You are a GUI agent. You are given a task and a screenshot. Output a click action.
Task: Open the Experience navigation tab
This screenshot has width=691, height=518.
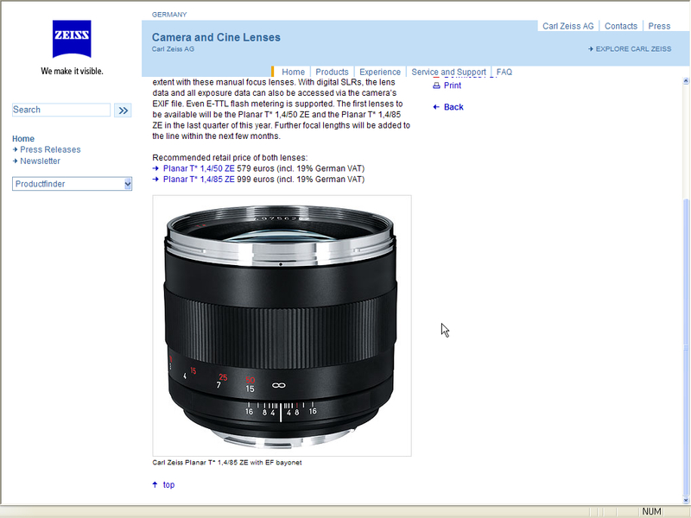[x=380, y=72]
